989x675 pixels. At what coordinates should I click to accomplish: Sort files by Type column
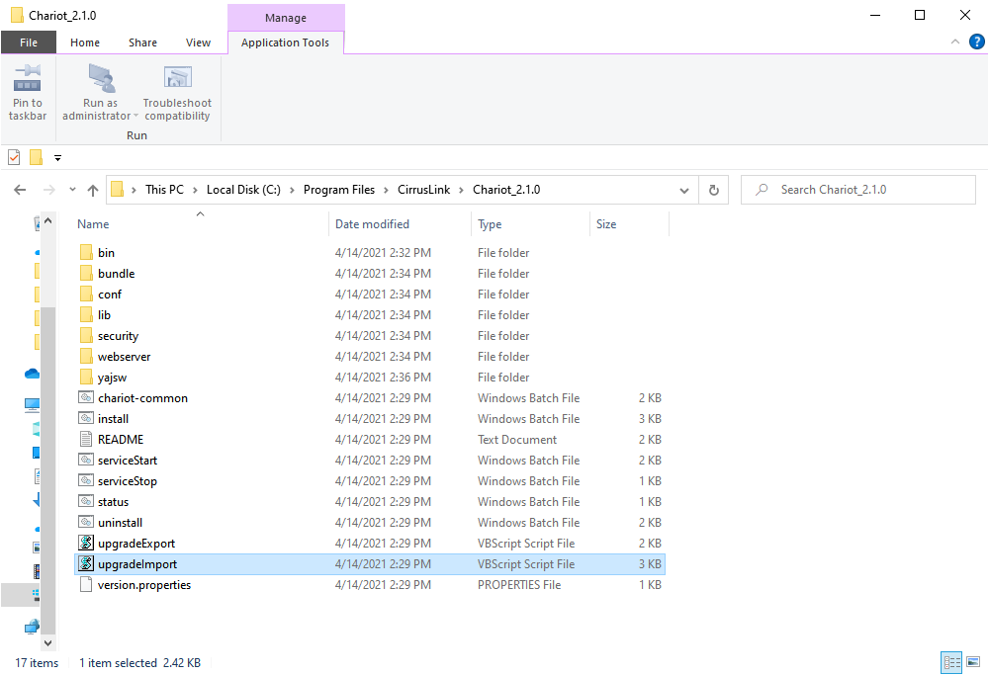(491, 224)
